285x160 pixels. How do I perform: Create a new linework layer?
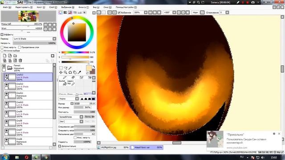(x=10, y=56)
